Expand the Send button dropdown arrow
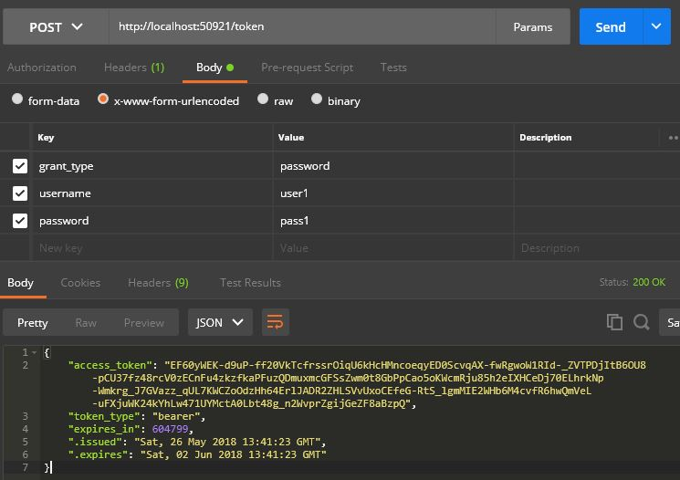This screenshot has width=680, height=480. pyautogui.click(x=656, y=27)
